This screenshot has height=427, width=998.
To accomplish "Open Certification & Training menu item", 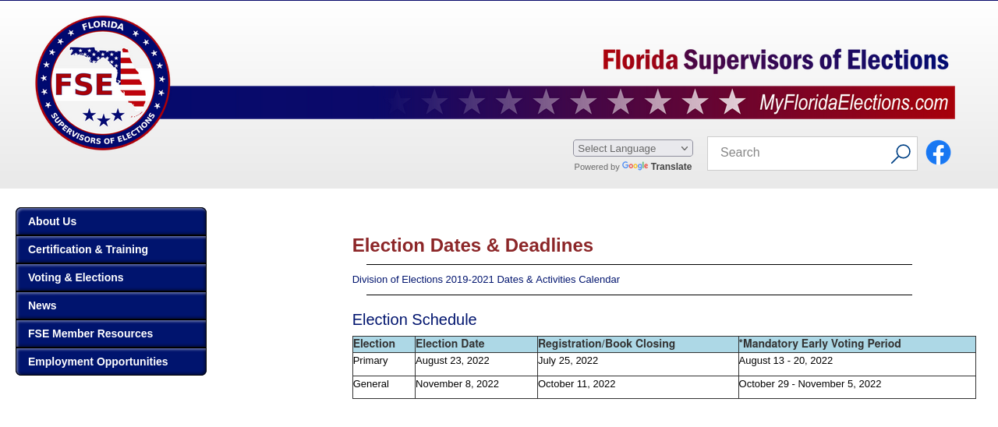I will (x=111, y=249).
